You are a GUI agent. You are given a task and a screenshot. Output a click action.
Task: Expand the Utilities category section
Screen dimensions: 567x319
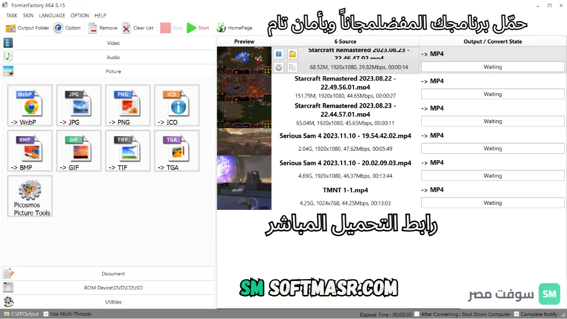click(108, 301)
